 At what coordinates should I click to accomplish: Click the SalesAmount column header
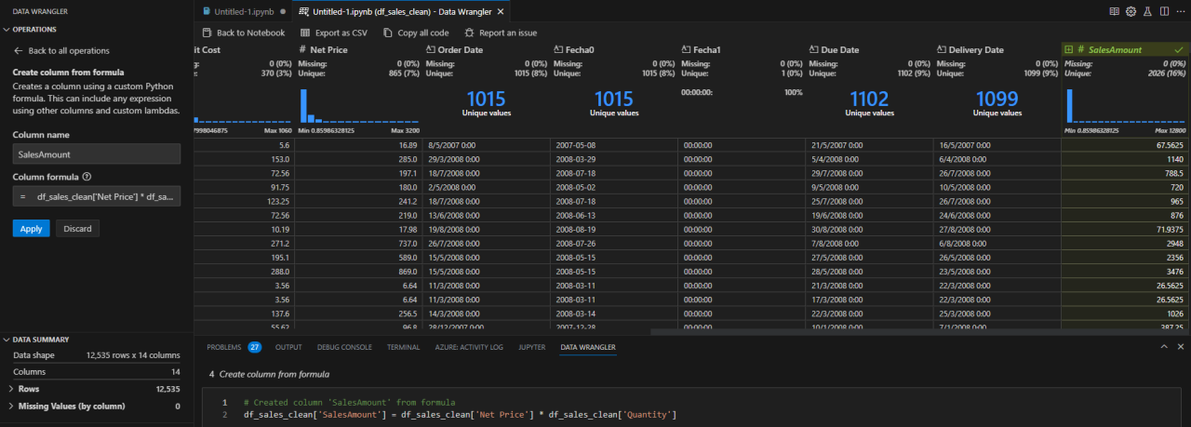pos(1125,49)
